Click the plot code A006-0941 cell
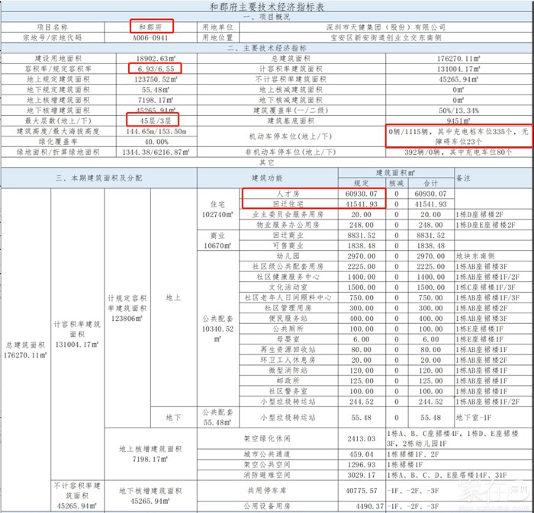The image size is (534, 513). pos(151,37)
